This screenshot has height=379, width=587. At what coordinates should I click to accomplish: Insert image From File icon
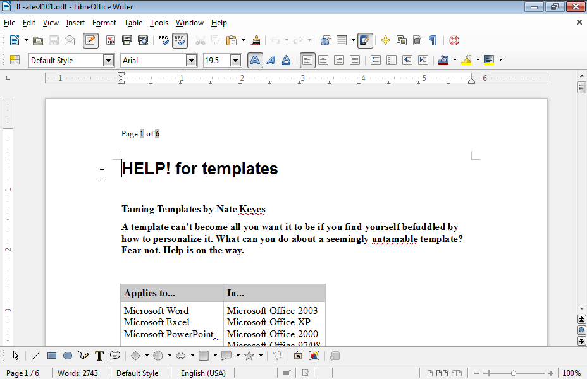(314, 356)
